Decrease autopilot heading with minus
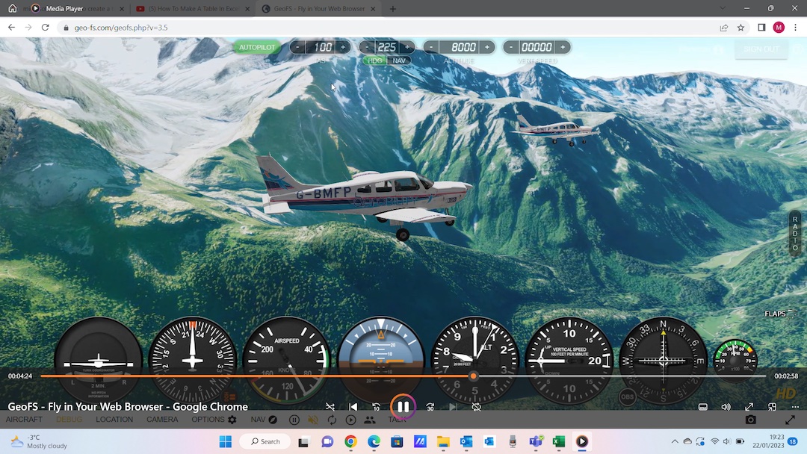Image resolution: width=807 pixels, height=454 pixels. point(366,47)
